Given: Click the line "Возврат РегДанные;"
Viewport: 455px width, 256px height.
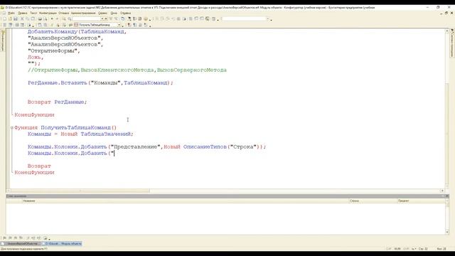Looking at the screenshot, I should coord(57,102).
